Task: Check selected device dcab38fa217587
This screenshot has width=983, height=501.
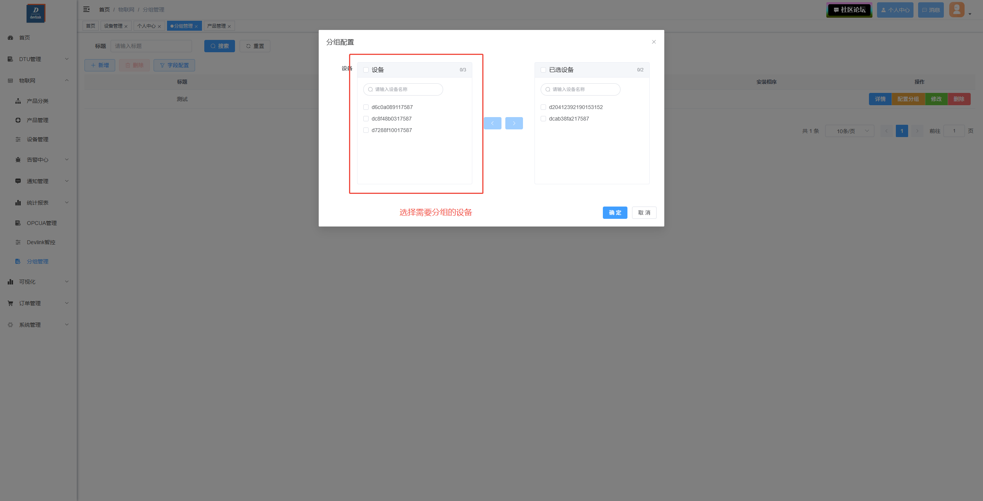Action: pos(543,119)
